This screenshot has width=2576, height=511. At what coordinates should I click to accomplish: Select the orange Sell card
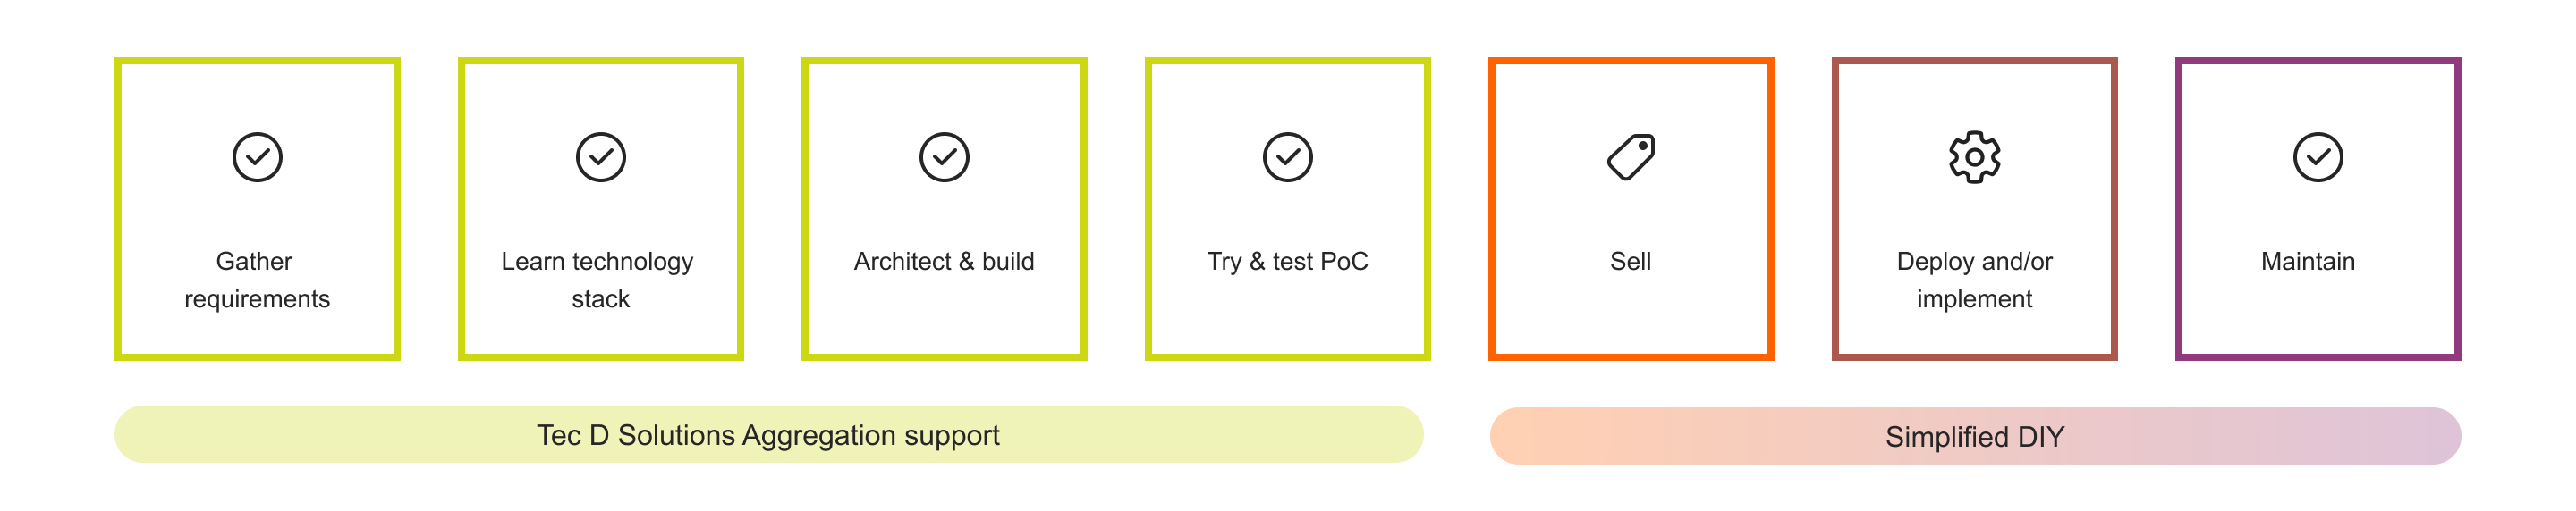pyautogui.click(x=1631, y=208)
